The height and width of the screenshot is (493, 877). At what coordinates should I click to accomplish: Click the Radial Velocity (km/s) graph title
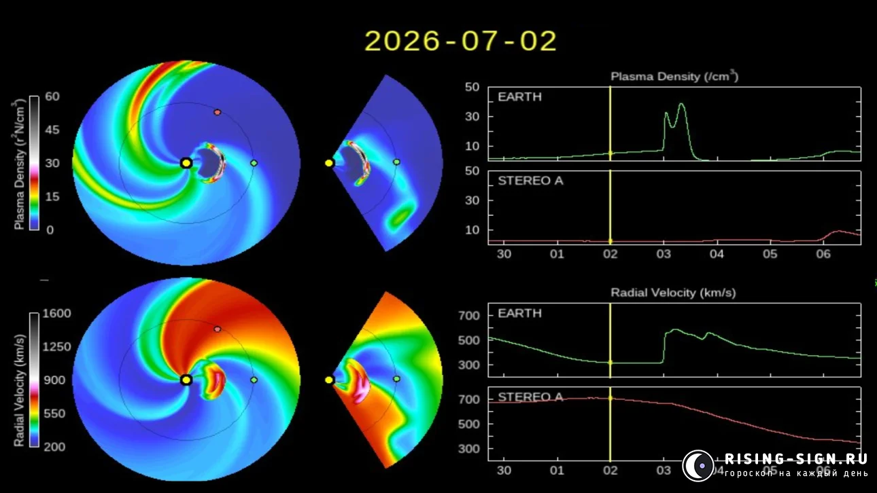pos(673,293)
